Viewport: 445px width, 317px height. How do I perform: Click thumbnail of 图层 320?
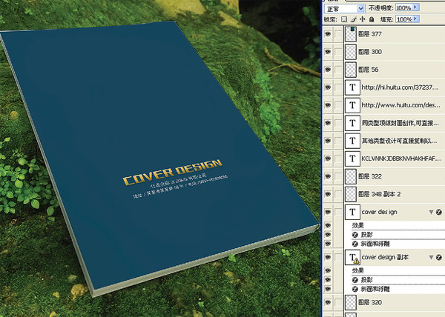[x=351, y=302]
